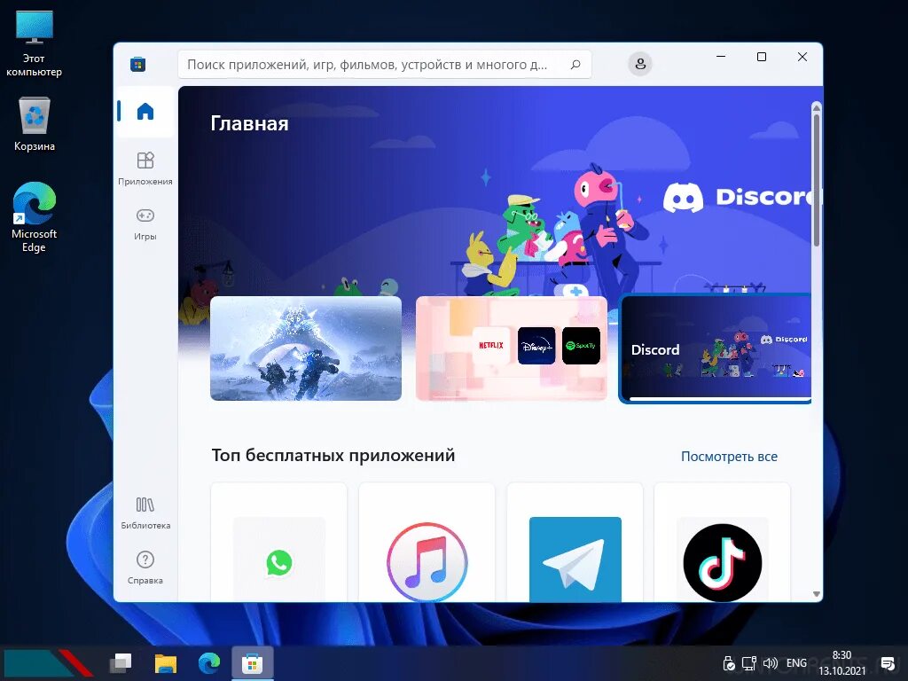This screenshot has height=681, width=908.
Task: Click the Microsoft Store taskbar icon
Action: (x=253, y=663)
